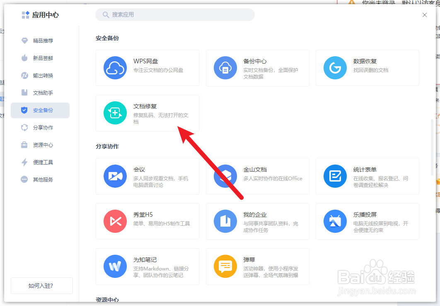Switch to 新品尝鲜 category
The width and height of the screenshot is (440, 306).
40,58
